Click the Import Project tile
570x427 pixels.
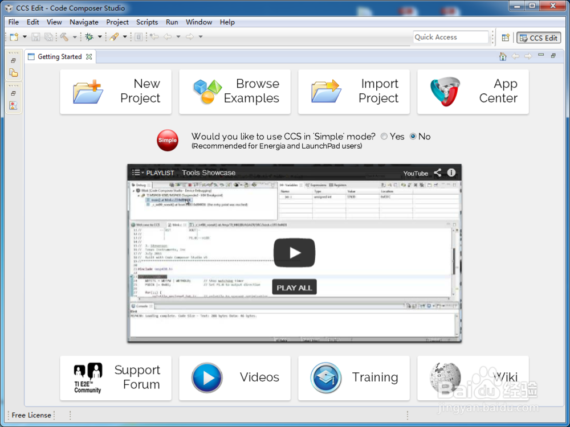pyautogui.click(x=354, y=92)
